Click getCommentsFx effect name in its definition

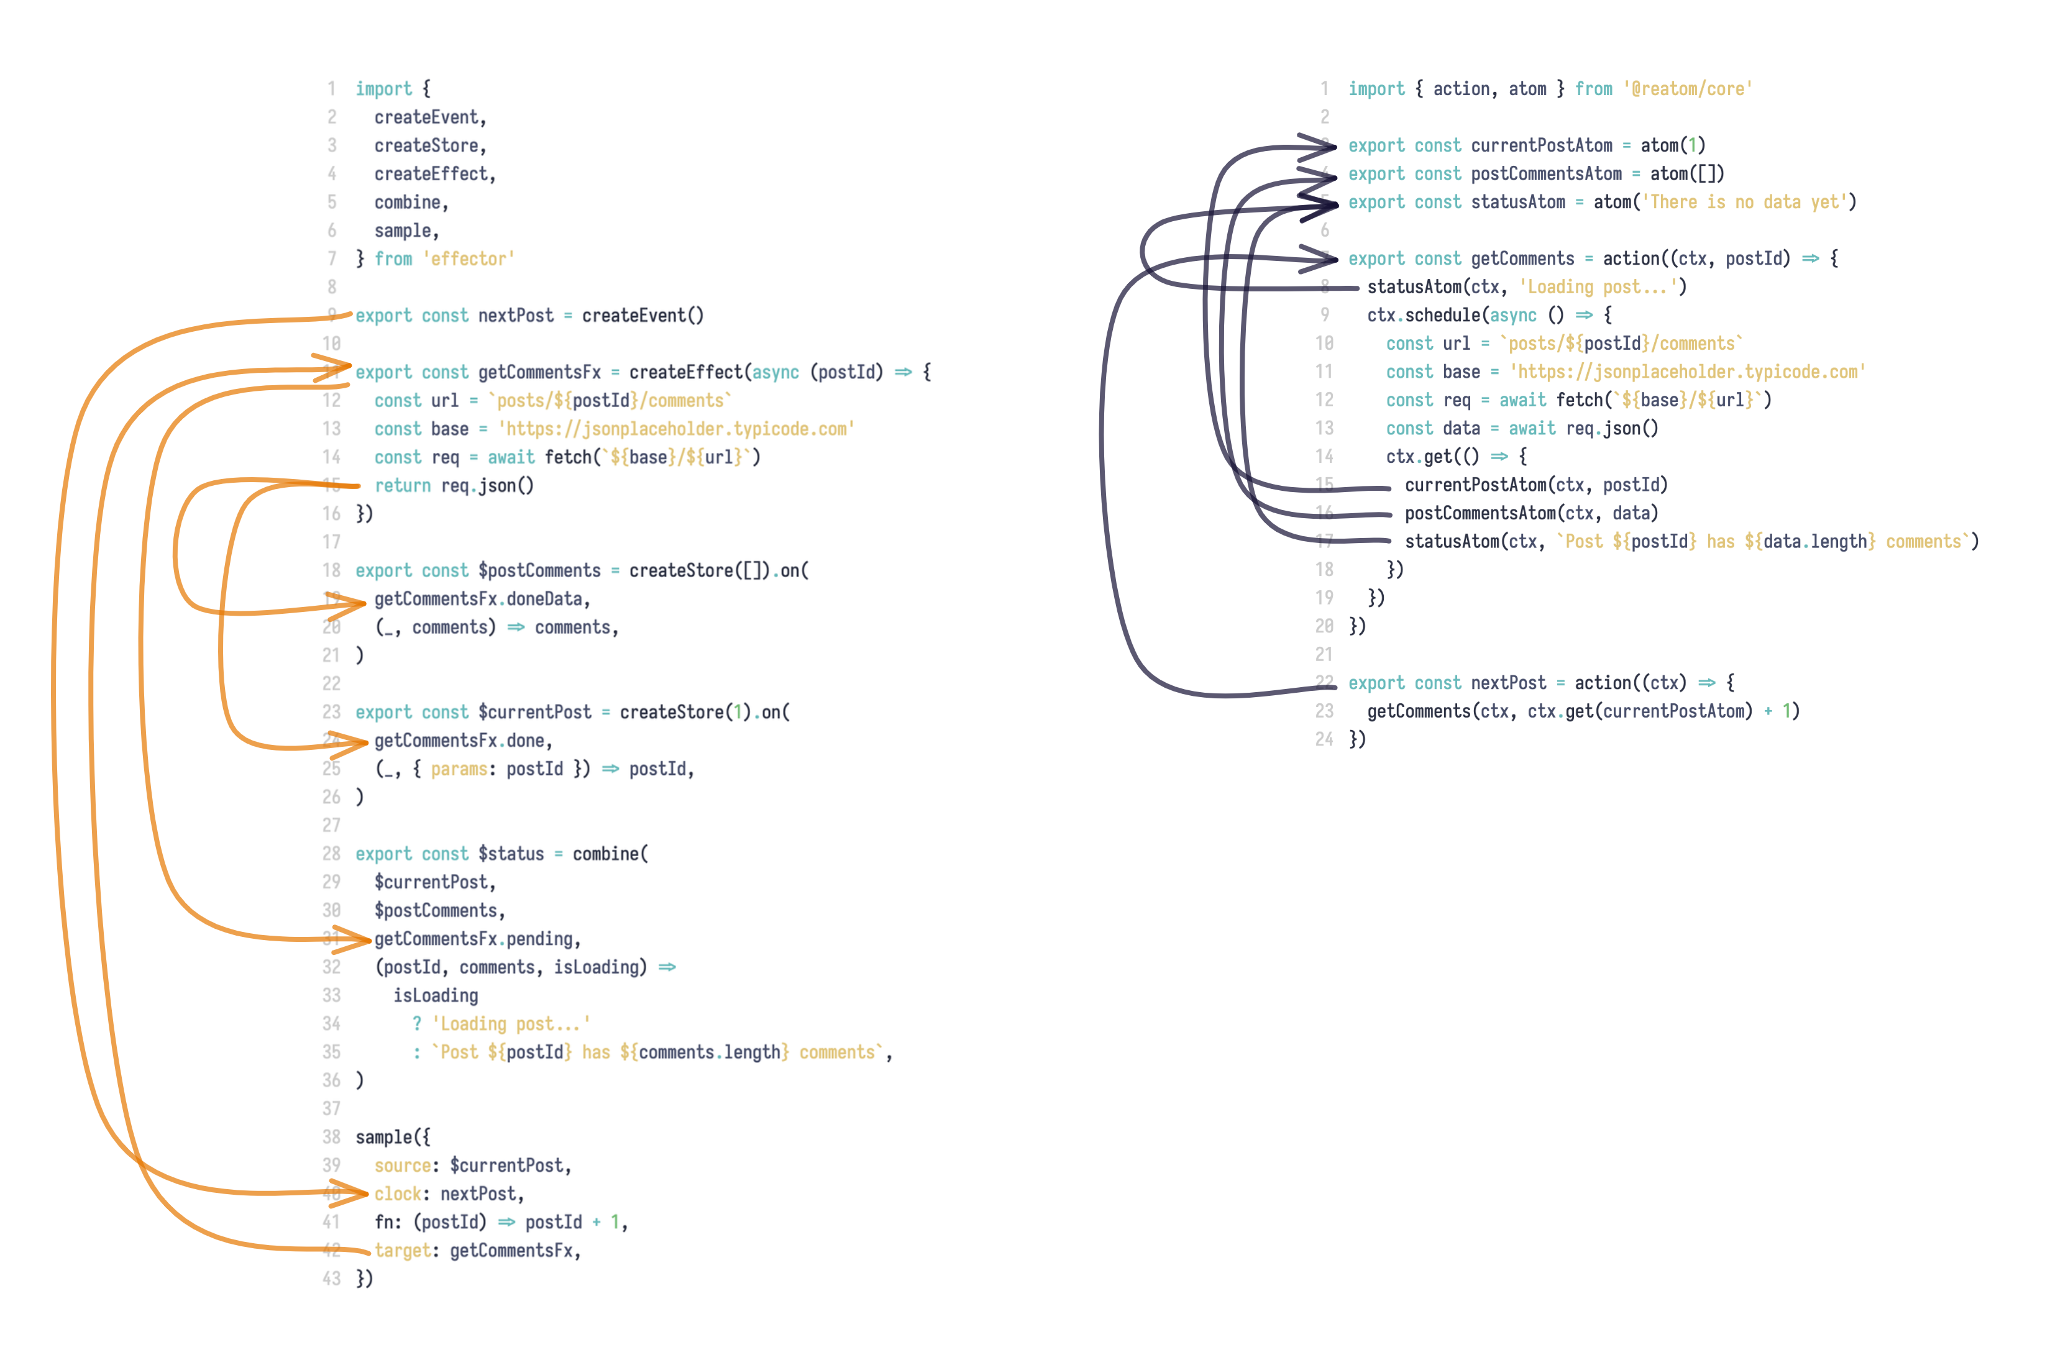[539, 372]
